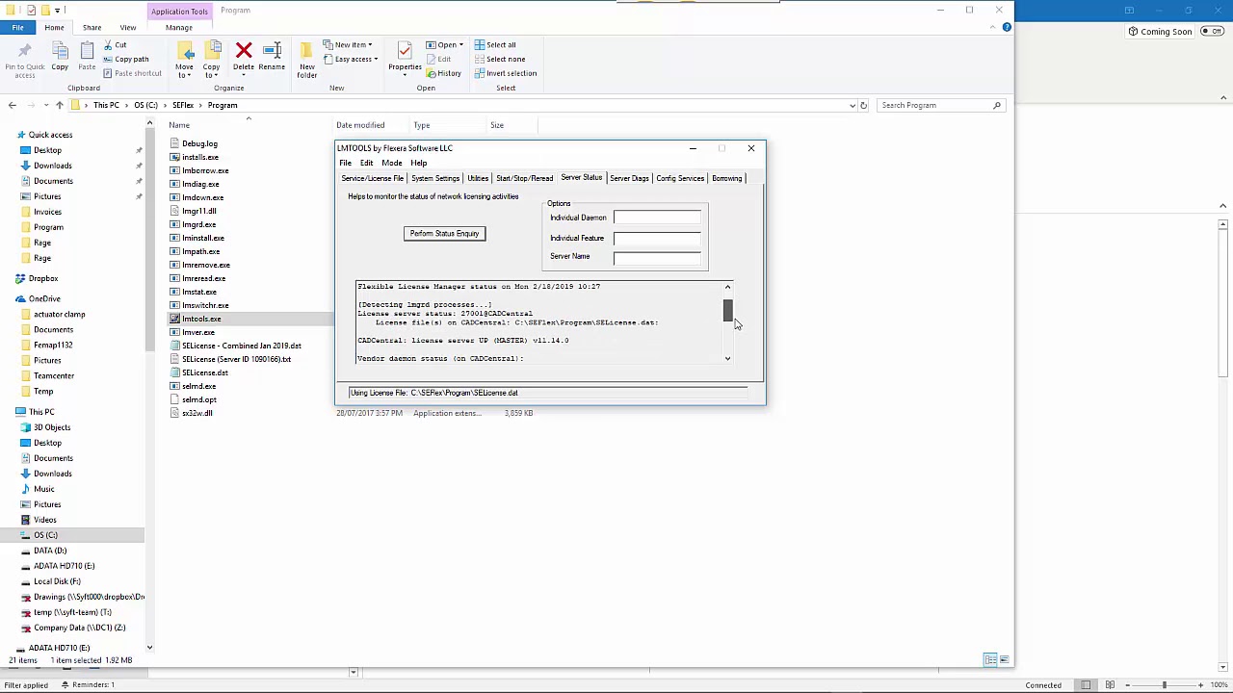
Task: Click the Pin to Quick access icon
Action: 24,58
